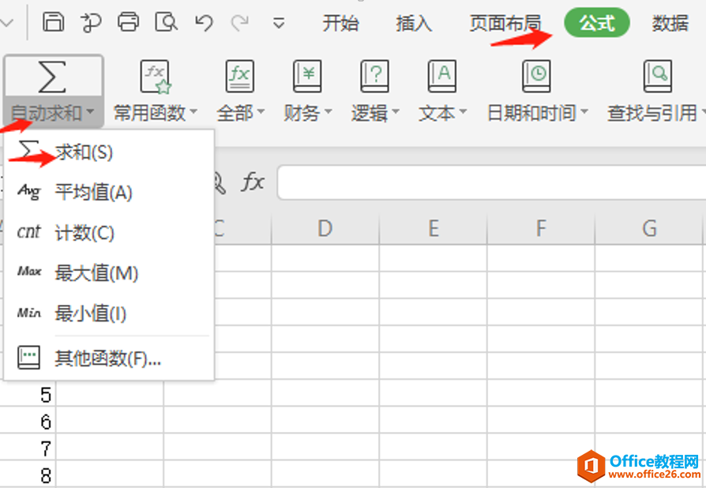Pick 最小值(I) in the dropdown menu

pyautogui.click(x=109, y=313)
